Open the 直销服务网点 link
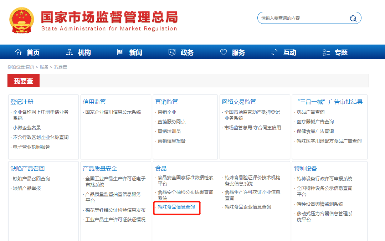Image resolution: width=385 pixels, height=241 pixels. (171, 122)
